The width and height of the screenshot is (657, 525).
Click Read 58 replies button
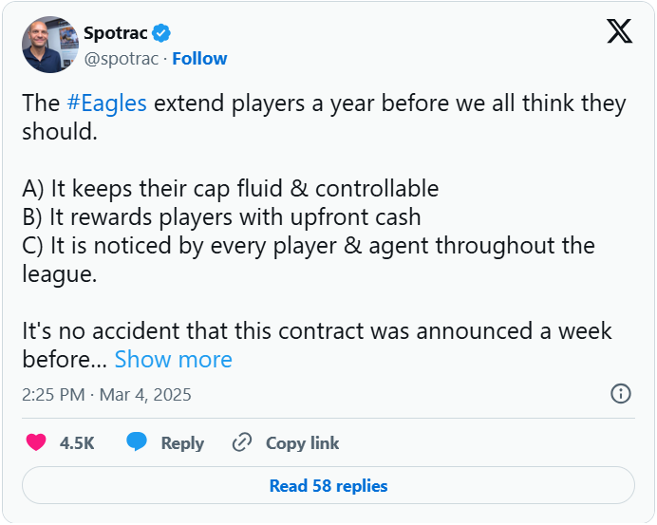pos(328,485)
